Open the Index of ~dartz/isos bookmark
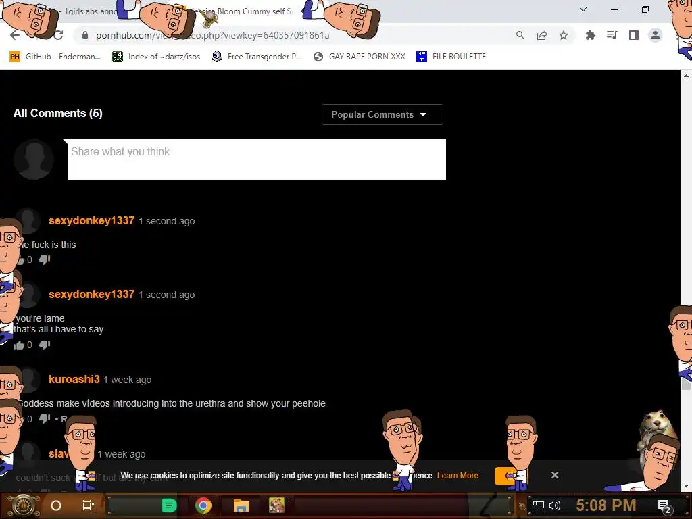The height and width of the screenshot is (519, 692). coord(156,57)
